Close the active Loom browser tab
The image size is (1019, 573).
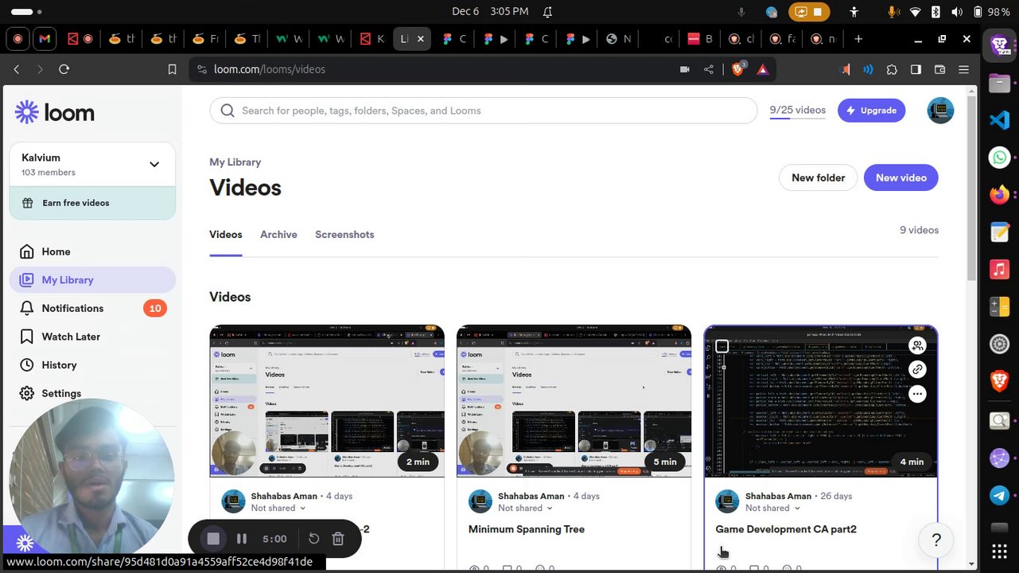(421, 39)
